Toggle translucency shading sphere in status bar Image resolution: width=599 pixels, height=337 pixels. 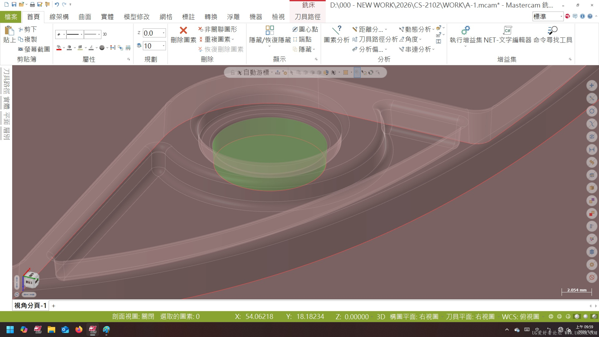tap(594, 316)
